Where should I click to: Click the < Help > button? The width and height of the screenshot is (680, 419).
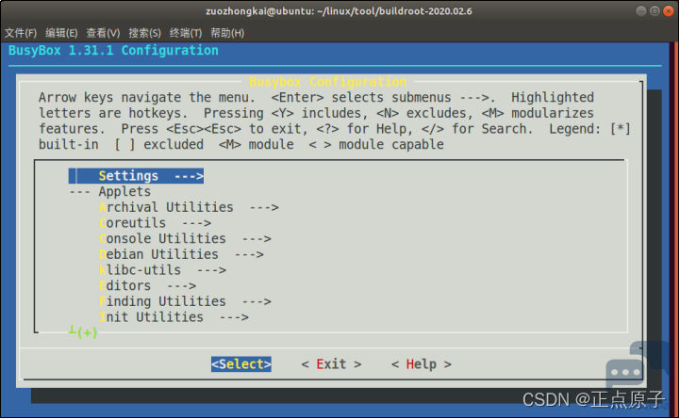[421, 364]
